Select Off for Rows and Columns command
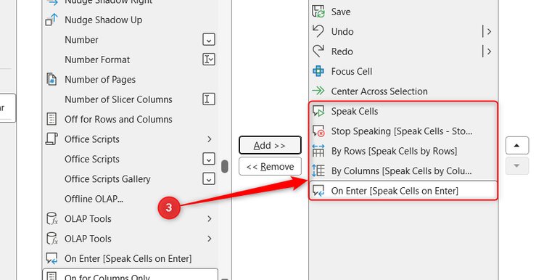The width and height of the screenshot is (544, 280). (x=130, y=119)
